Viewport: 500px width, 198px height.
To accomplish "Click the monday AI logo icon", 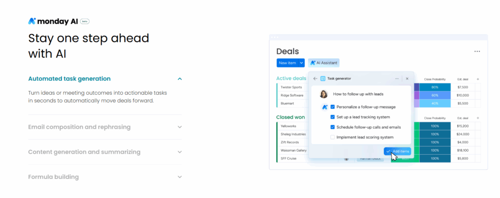I will (x=32, y=21).
